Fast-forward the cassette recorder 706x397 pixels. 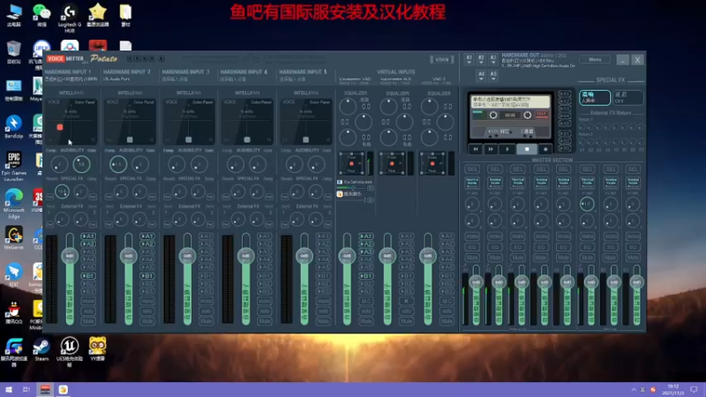coord(491,149)
